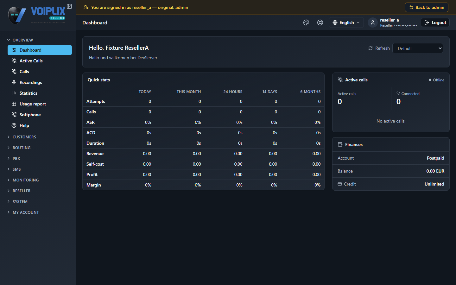Click the Usage report table icon

[14, 104]
